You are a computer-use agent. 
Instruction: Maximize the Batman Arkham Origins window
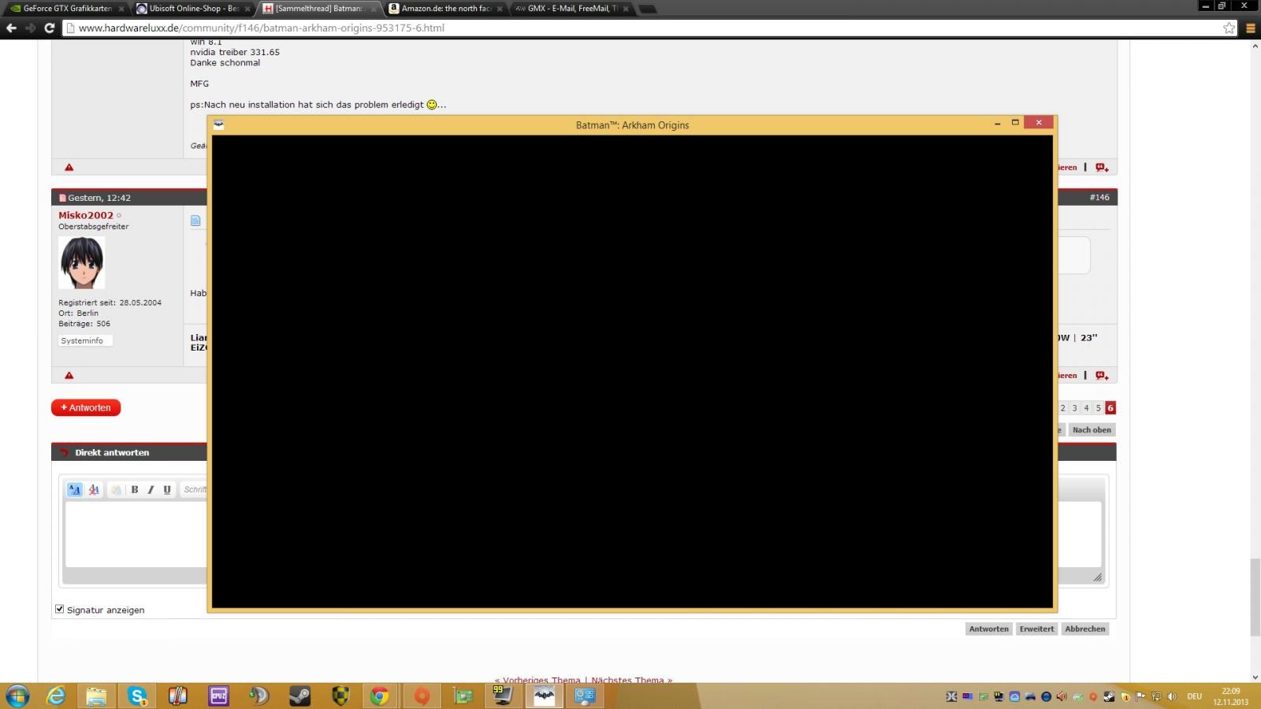pos(1015,122)
